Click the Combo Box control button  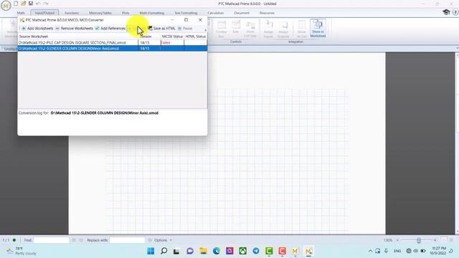[222, 29]
